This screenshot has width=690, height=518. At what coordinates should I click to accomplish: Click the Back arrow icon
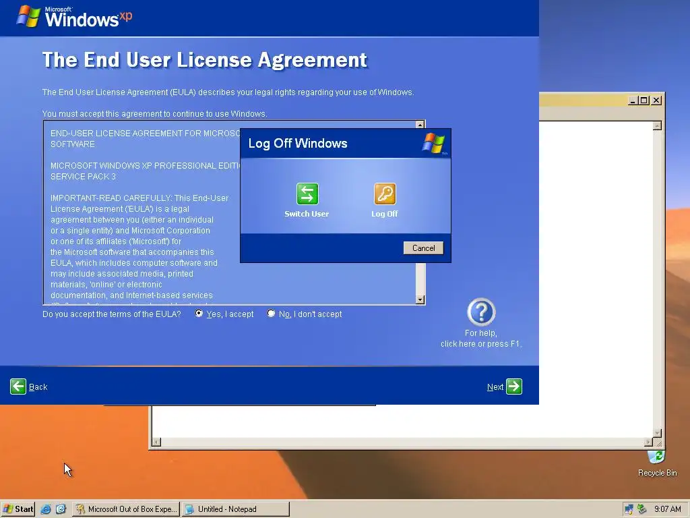(x=18, y=386)
